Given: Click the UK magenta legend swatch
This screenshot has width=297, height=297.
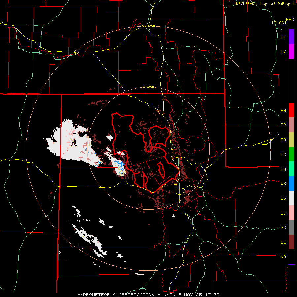Looking at the screenshot, I should 291,52.
